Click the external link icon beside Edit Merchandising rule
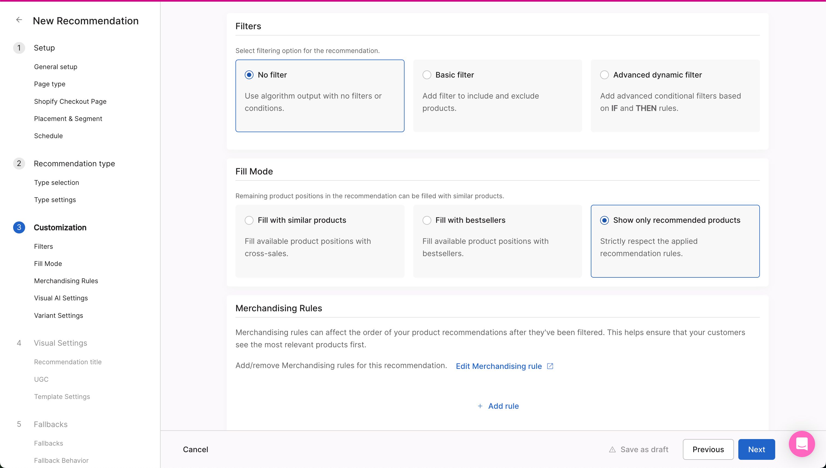The height and width of the screenshot is (468, 826). (x=550, y=366)
